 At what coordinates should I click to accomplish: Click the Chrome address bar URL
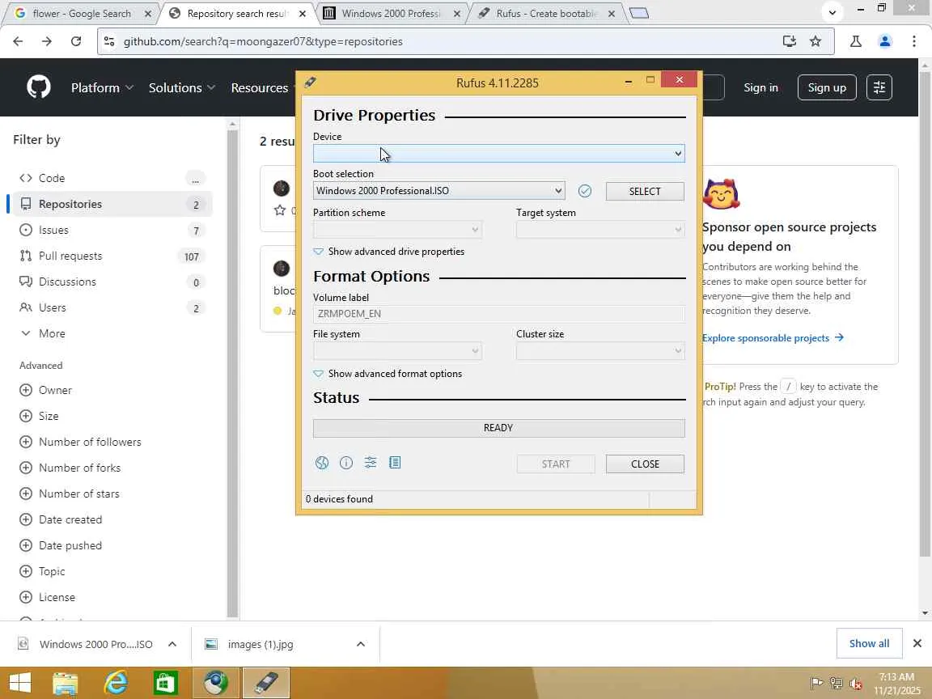click(x=263, y=41)
